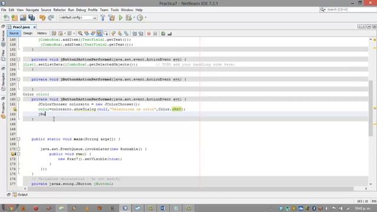
Task: Switch editor to History view
Action: (x=42, y=34)
